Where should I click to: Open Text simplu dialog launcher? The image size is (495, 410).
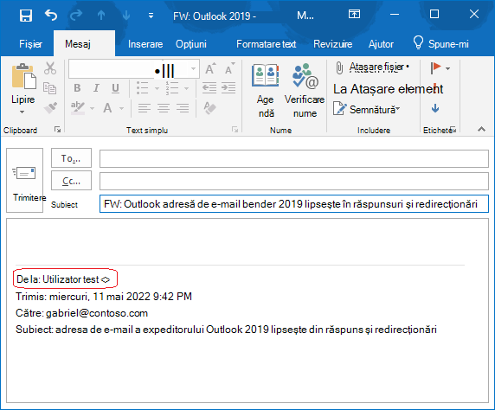(x=235, y=130)
